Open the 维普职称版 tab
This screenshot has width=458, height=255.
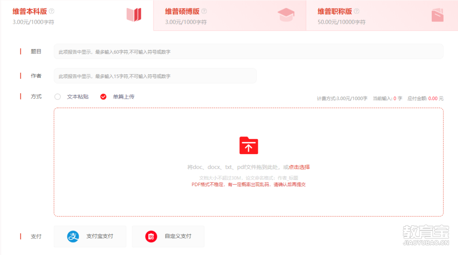point(382,16)
